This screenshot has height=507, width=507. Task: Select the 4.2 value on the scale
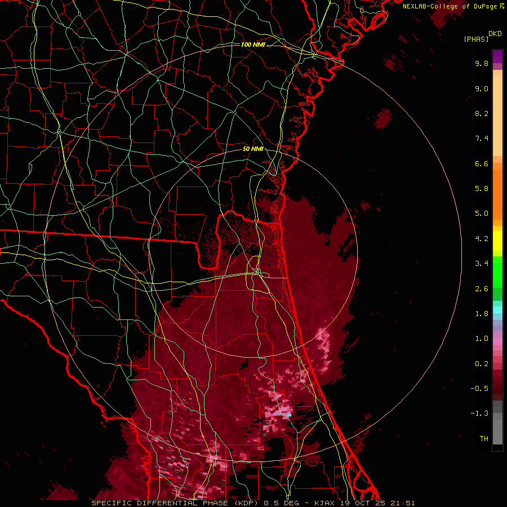[x=482, y=239]
